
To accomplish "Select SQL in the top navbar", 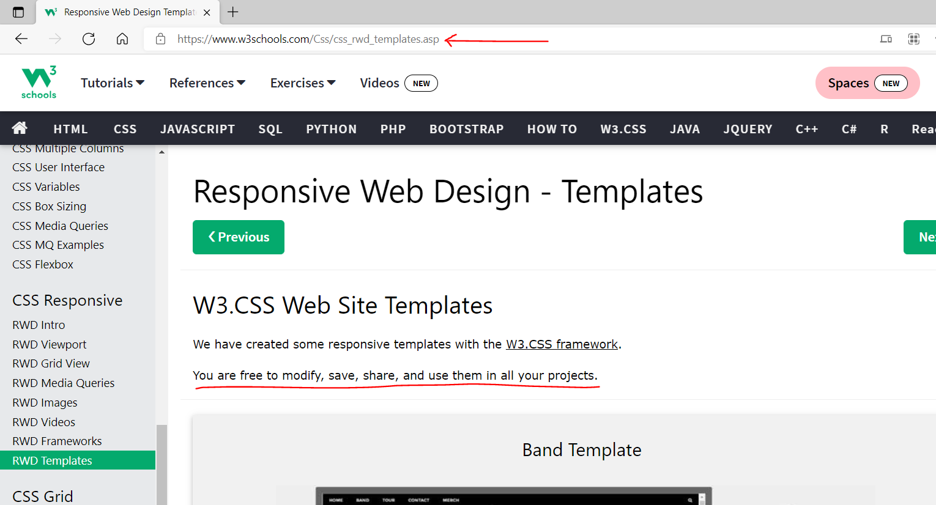I will coord(270,129).
